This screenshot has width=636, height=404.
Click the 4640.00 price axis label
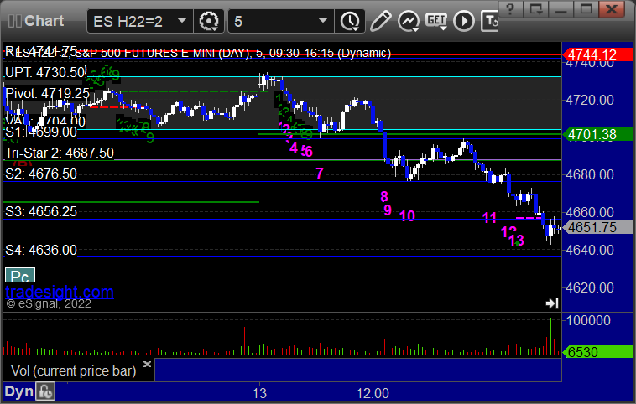pyautogui.click(x=590, y=250)
